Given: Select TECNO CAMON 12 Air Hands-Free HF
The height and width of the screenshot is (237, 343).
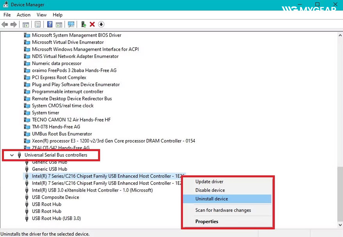Looking at the screenshot, I should pyautogui.click(x=71, y=120).
